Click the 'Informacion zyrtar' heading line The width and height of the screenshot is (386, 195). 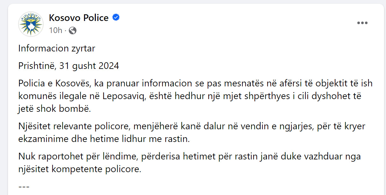pos(57,49)
